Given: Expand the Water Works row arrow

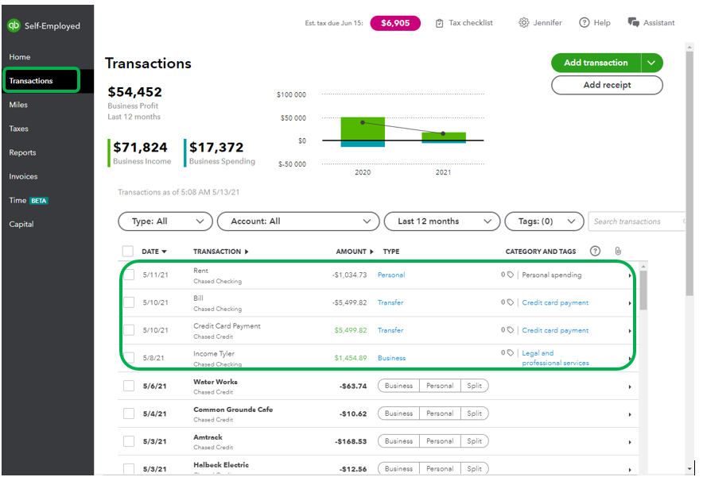Looking at the screenshot, I should 630,387.
